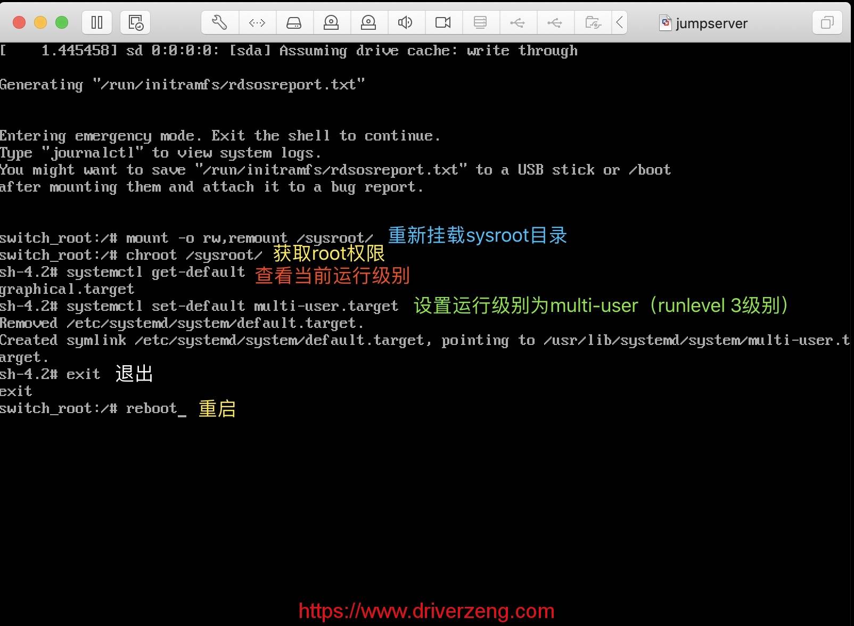Viewport: 854px width, 626px height.
Task: Click the 'sh-4.2# exit' command line
Action: point(50,374)
